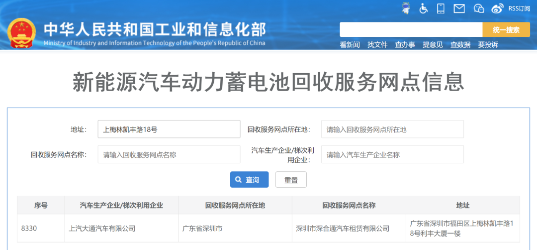Viewport: 537px width, 250px height.
Task: Click the 回收服务网点名称： form label
Action: click(59, 155)
